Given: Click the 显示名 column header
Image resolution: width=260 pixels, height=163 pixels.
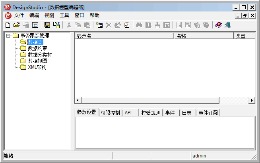Looking at the screenshot, I should click(124, 36).
